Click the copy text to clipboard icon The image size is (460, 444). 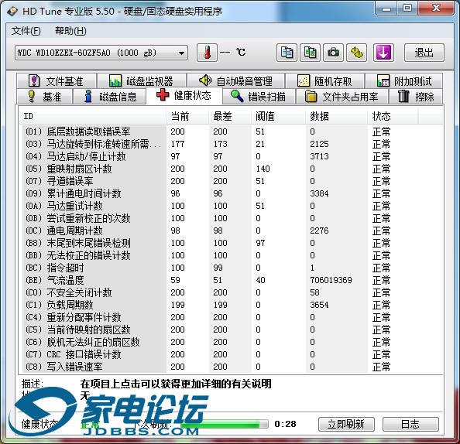point(287,53)
